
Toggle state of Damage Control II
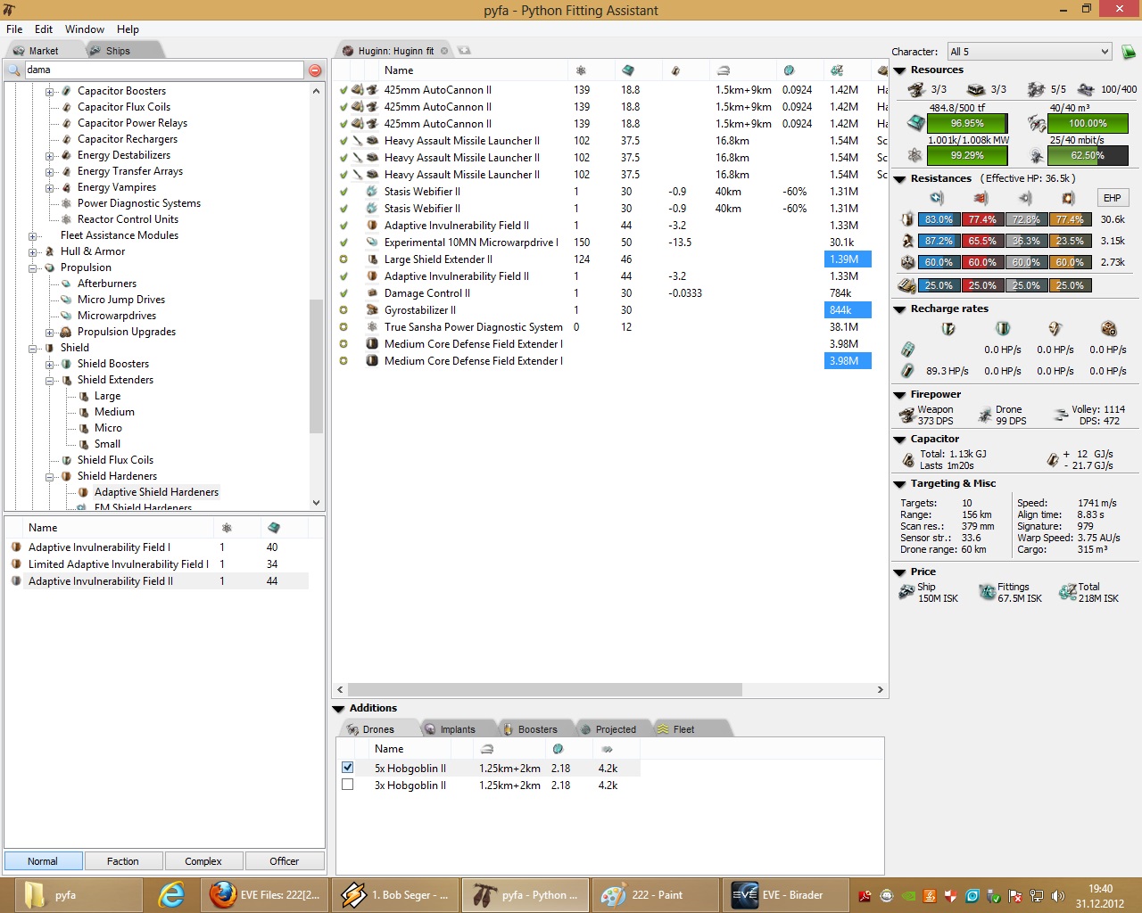tap(343, 293)
